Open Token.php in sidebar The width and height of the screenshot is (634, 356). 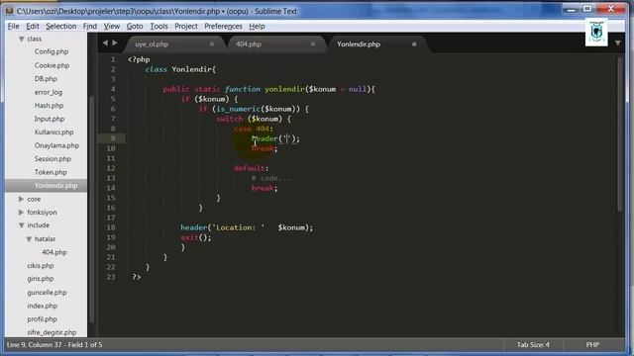click(x=51, y=172)
